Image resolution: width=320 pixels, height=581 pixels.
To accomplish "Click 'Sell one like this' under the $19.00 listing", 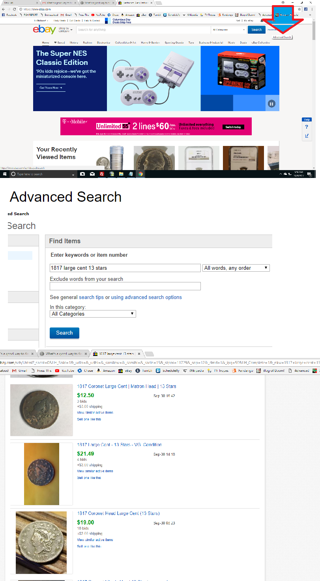I will point(89,546).
